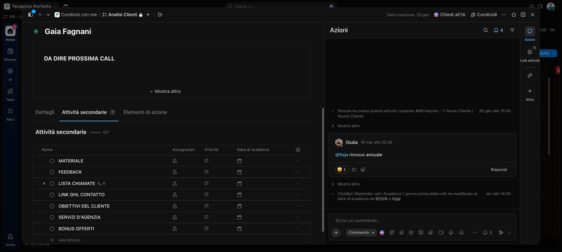Click the Priorità column header

pyautogui.click(x=211, y=149)
